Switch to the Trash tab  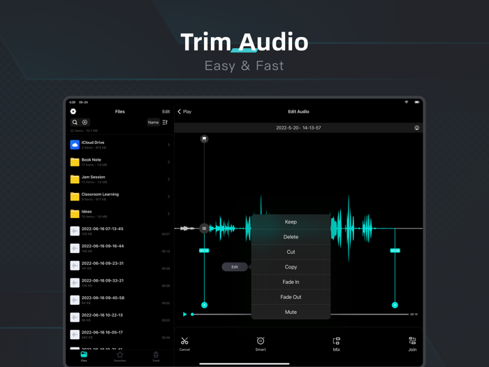[156, 357]
